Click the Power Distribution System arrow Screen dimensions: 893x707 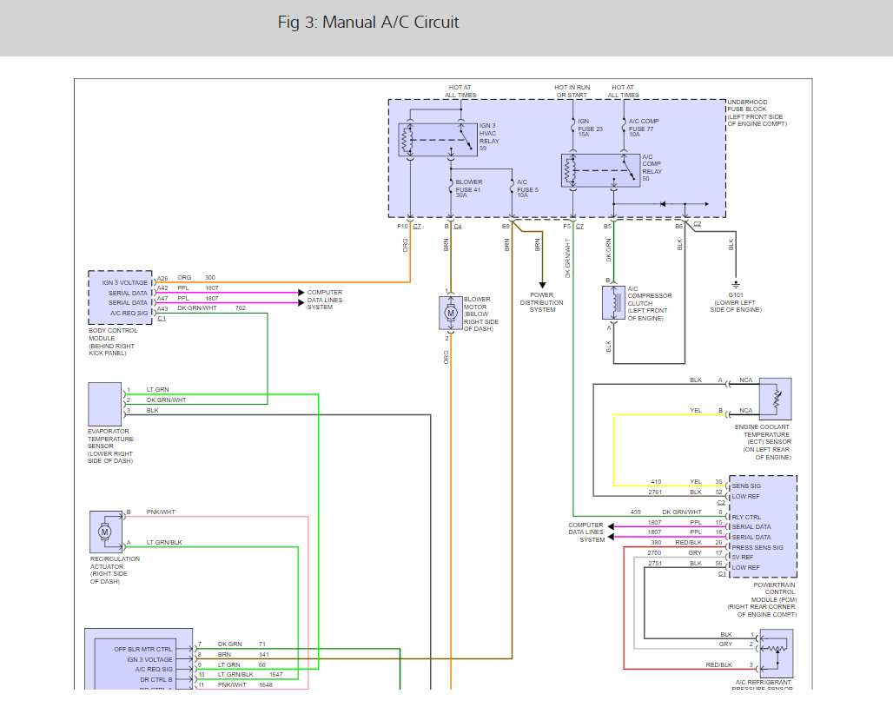542,285
